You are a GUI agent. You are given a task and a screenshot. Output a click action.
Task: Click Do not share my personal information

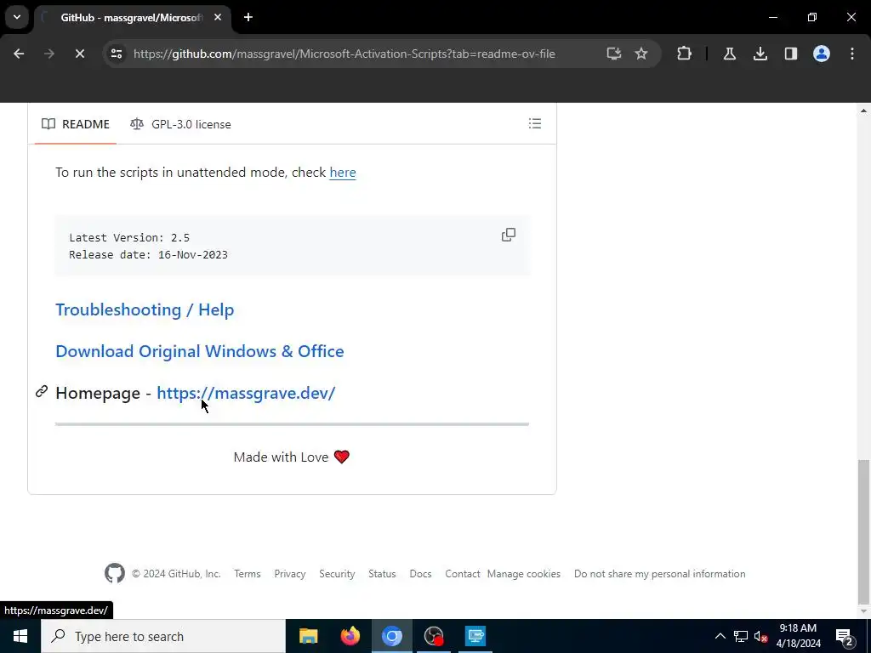click(659, 574)
